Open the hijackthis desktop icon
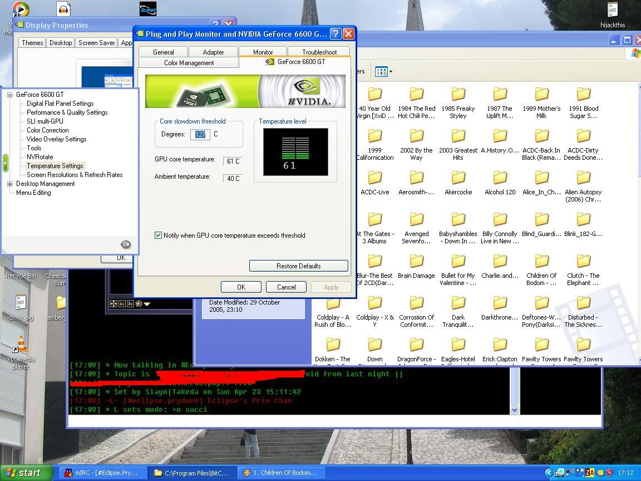 click(x=613, y=15)
